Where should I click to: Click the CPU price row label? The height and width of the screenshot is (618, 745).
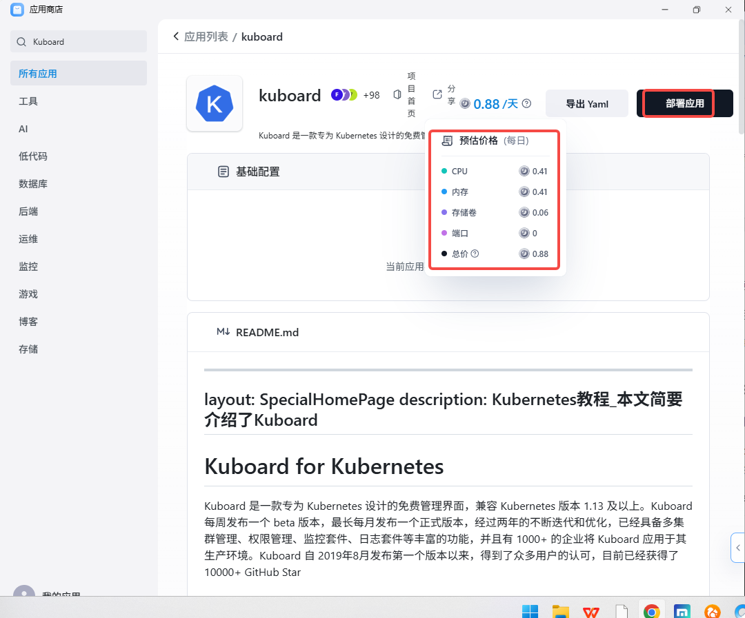coord(459,171)
